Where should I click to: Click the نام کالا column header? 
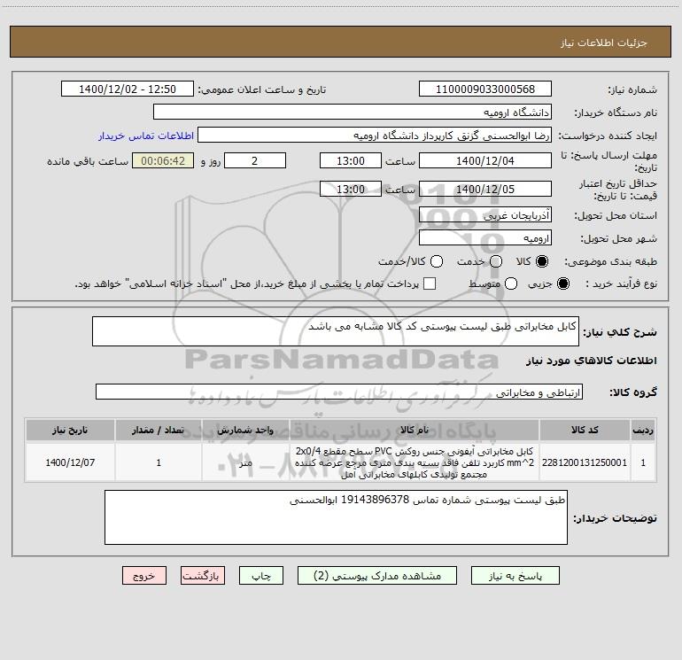(415, 430)
